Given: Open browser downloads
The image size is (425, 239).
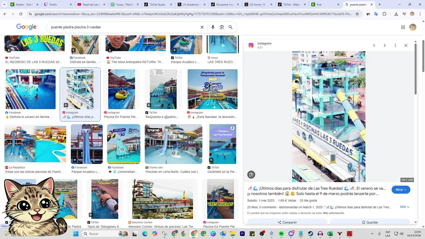Looking at the screenshot, I should coord(396,14).
